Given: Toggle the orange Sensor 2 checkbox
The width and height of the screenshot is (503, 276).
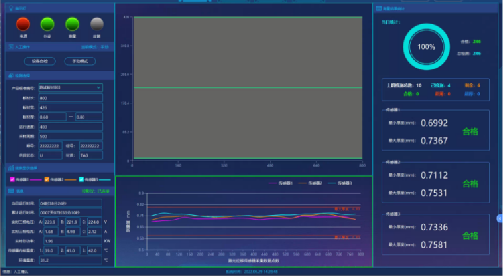Looking at the screenshot, I should click(x=47, y=179).
